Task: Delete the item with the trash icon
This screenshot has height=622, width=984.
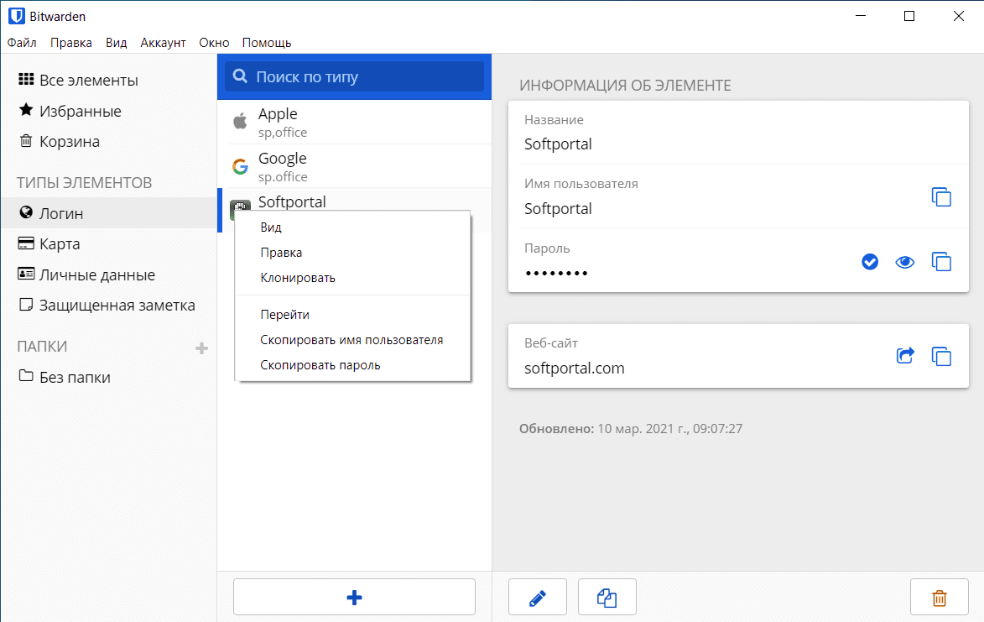Action: point(940,598)
